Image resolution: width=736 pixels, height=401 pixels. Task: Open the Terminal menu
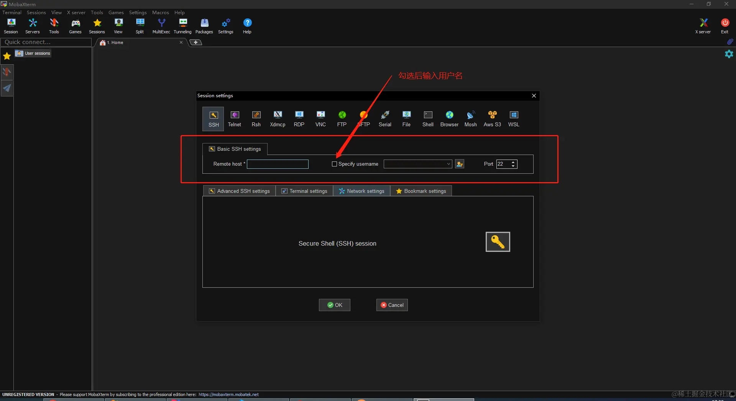12,13
